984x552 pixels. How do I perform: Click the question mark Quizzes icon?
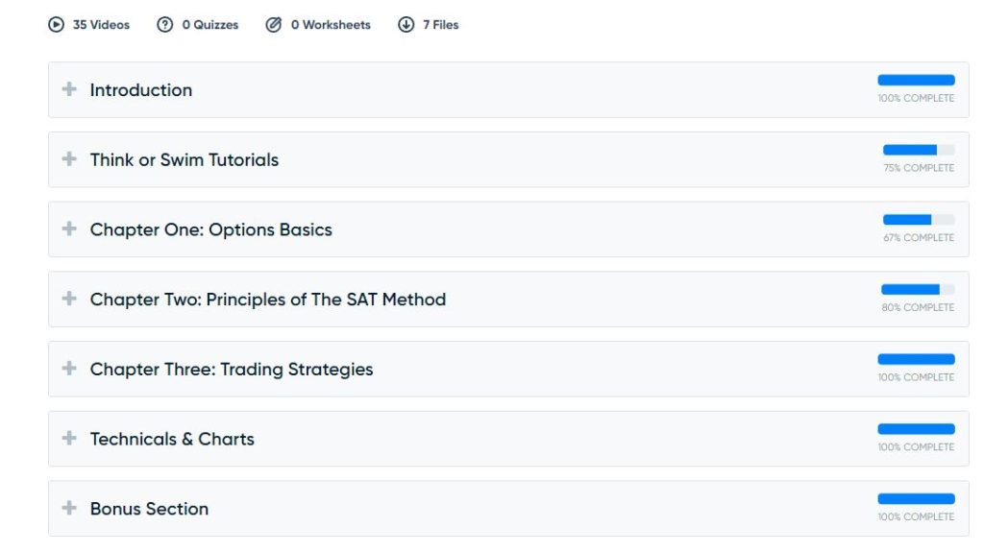tap(165, 25)
